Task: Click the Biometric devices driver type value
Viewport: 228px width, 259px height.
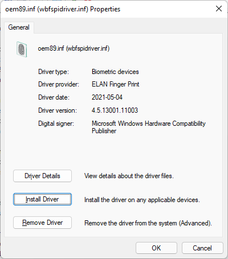Action: (115, 72)
